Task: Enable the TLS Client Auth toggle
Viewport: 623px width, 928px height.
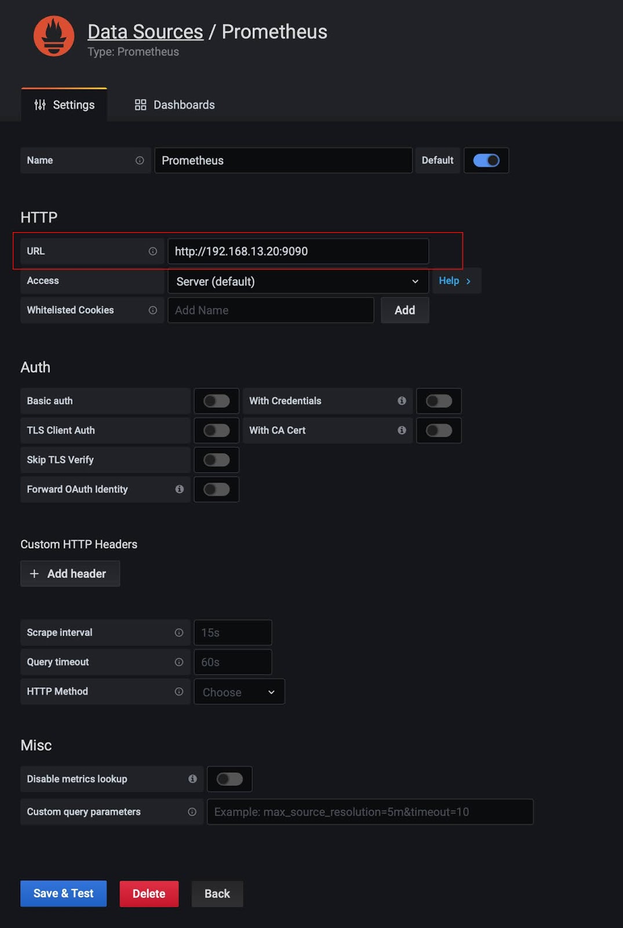Action: [217, 430]
